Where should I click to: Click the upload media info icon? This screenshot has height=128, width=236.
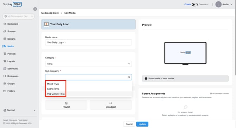pos(146,79)
